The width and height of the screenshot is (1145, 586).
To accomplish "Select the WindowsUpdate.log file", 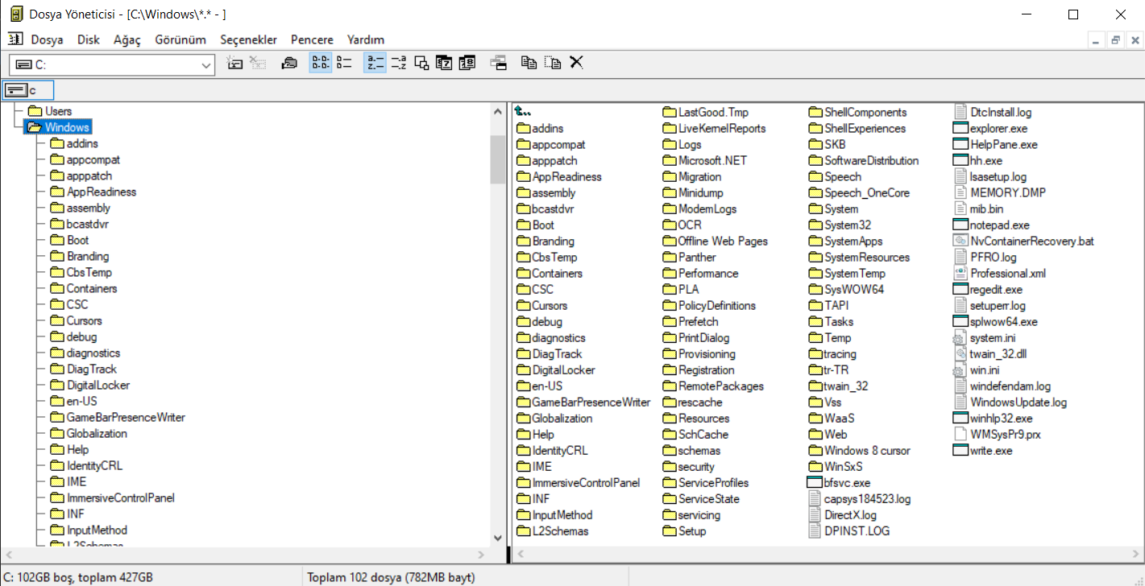I will [x=1010, y=402].
